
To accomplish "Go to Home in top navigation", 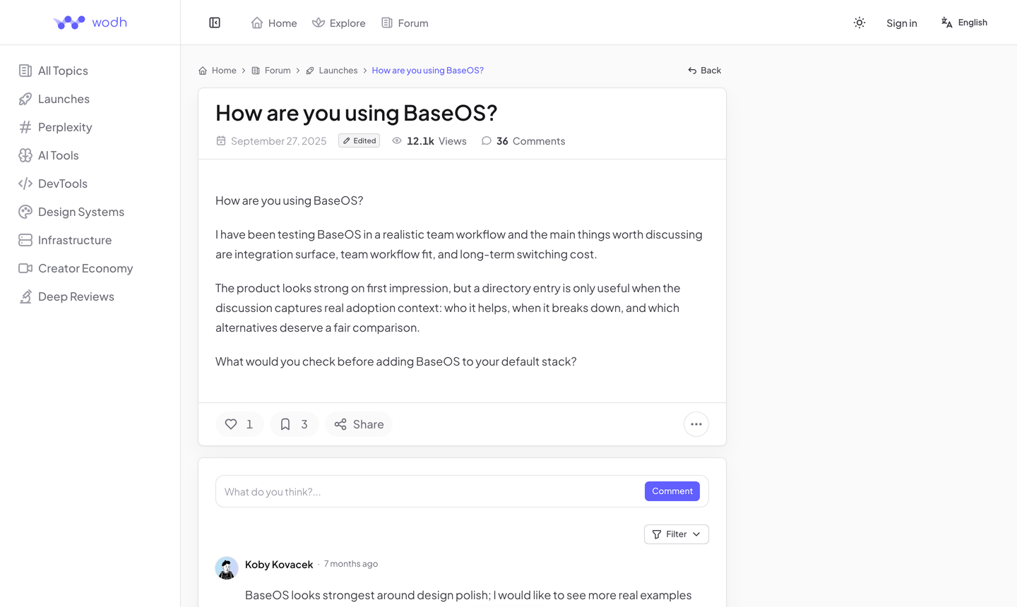I will 274,23.
